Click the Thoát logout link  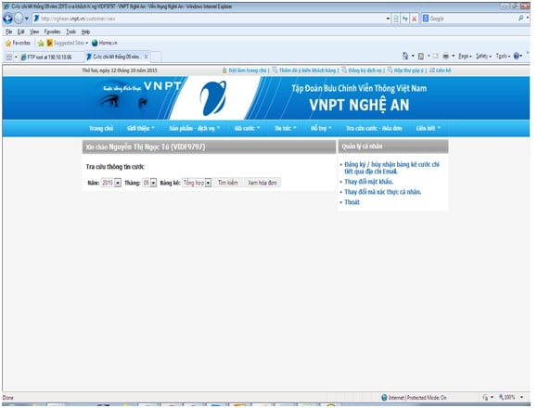point(352,202)
